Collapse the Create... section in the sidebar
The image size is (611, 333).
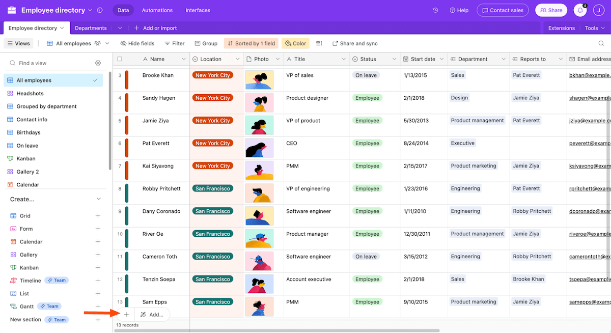click(x=98, y=199)
